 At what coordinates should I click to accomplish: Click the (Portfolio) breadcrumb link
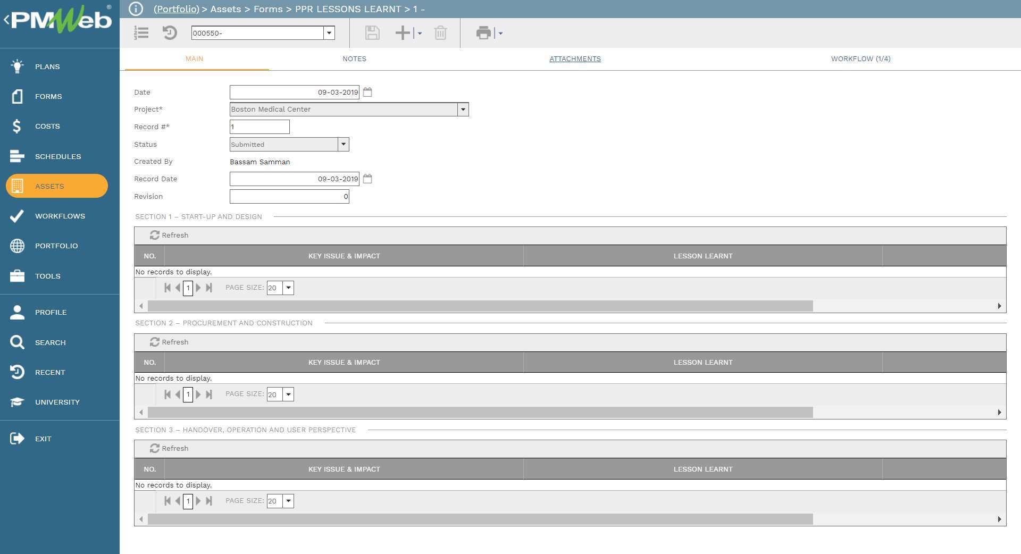point(176,9)
